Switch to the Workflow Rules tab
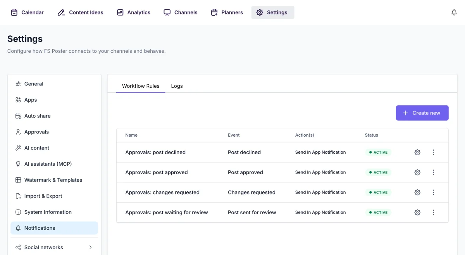This screenshot has width=465, height=255. [141, 86]
